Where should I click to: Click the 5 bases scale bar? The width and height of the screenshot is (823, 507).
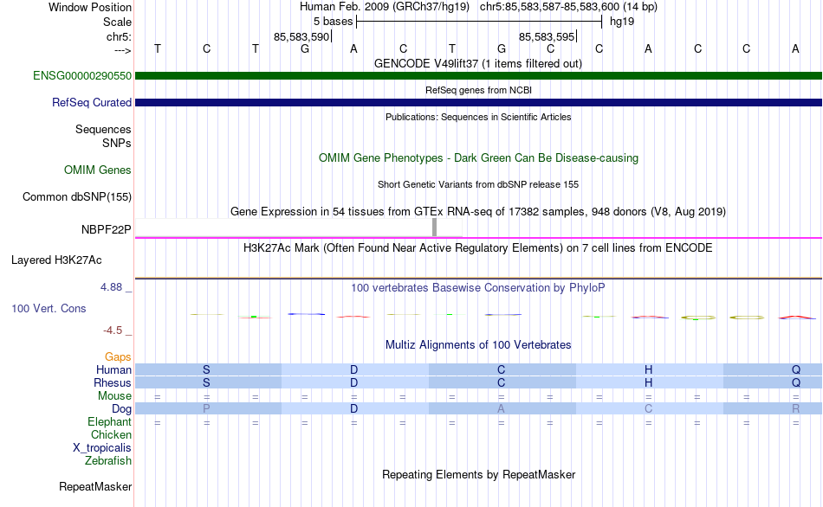click(x=479, y=22)
